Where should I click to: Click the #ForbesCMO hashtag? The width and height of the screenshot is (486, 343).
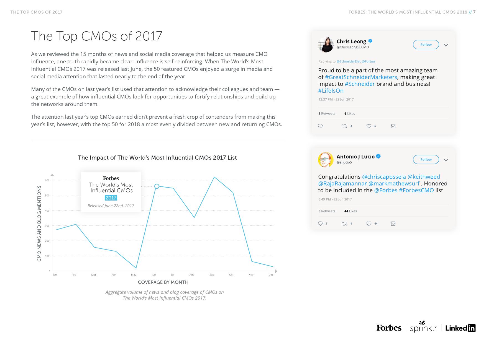416,190
